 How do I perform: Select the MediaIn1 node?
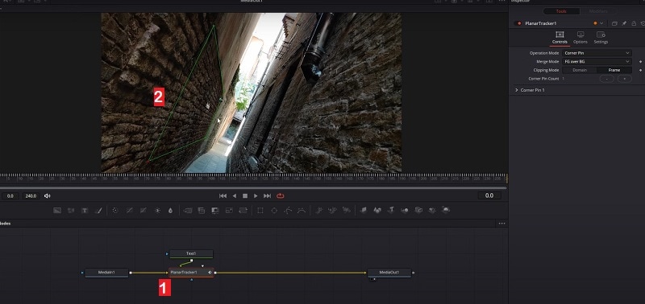click(x=106, y=273)
